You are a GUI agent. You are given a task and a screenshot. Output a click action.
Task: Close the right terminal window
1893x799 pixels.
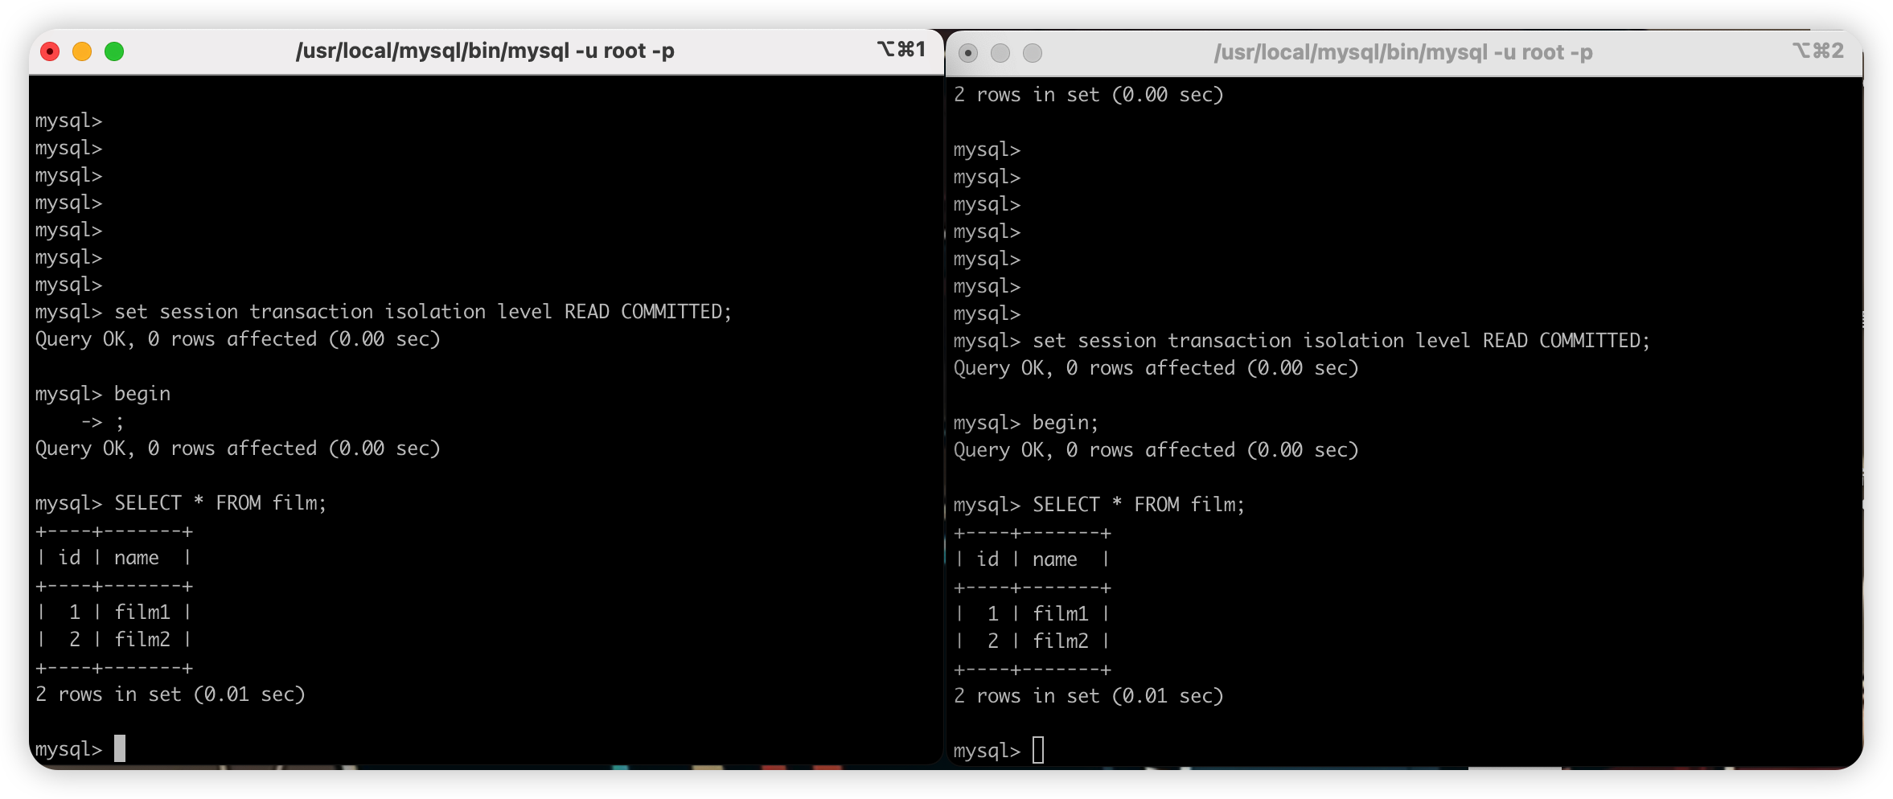tap(968, 53)
